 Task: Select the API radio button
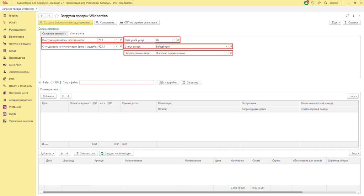point(52,83)
